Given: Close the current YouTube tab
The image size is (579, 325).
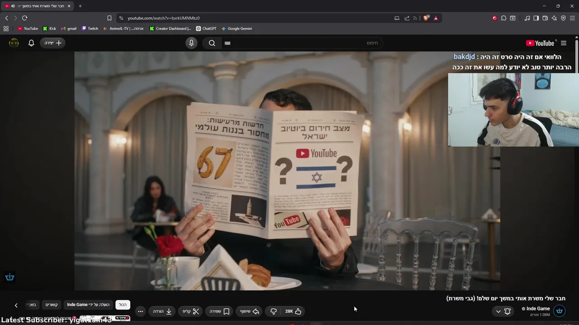Looking at the screenshot, I should (x=69, y=6).
